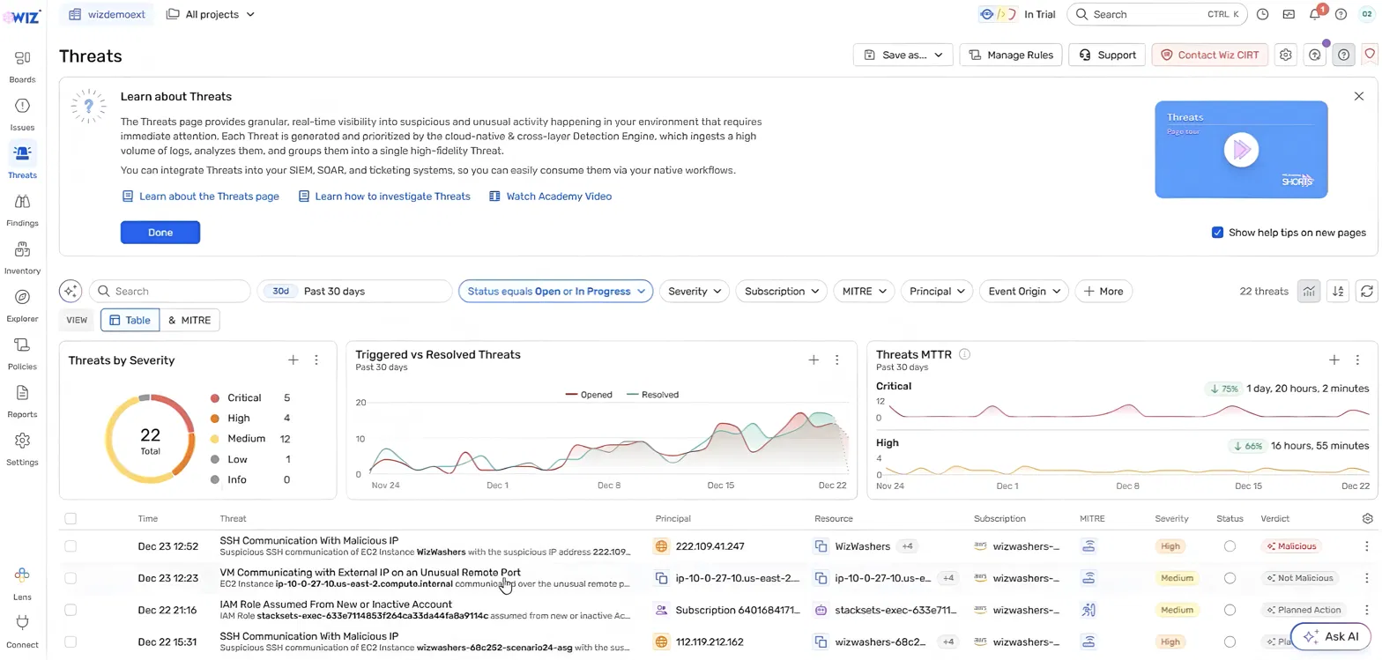Select the Dec 23 12:23 threat checkbox
This screenshot has height=660, width=1382.
coord(71,578)
